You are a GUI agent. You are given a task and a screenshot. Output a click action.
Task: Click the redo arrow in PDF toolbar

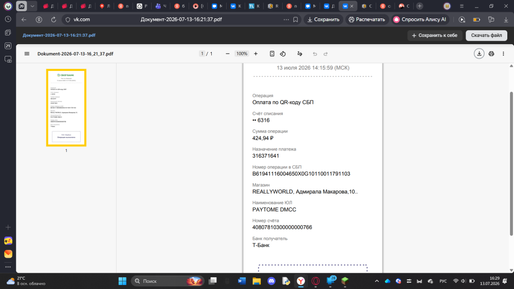[x=325, y=54]
